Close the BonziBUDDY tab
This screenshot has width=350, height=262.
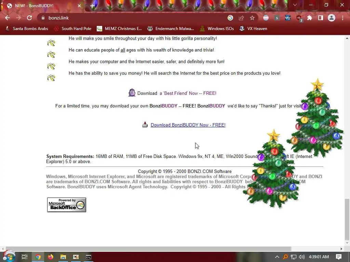(x=79, y=6)
